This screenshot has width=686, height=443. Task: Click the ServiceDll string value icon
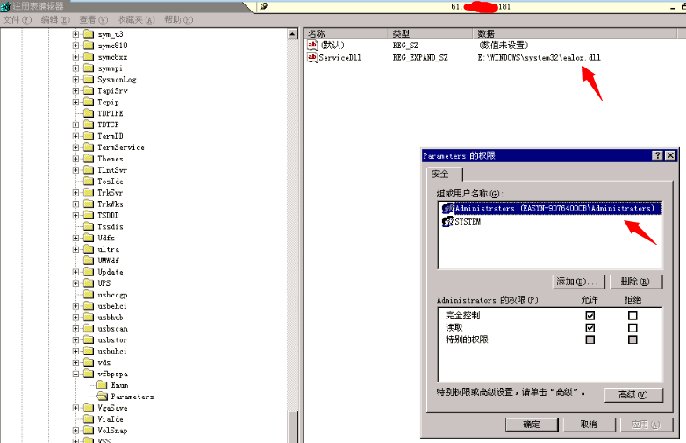312,57
